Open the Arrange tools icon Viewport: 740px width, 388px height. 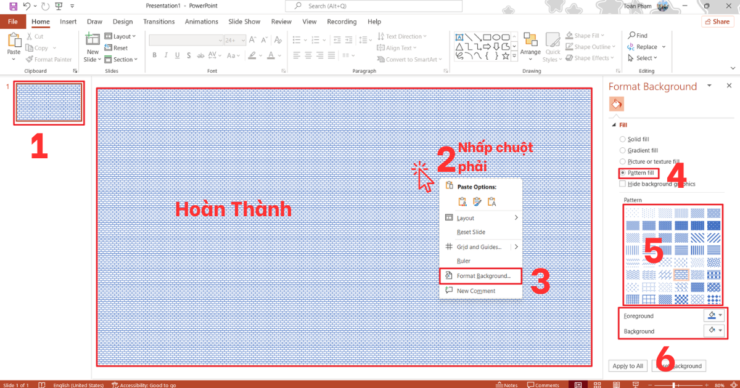tap(530, 41)
